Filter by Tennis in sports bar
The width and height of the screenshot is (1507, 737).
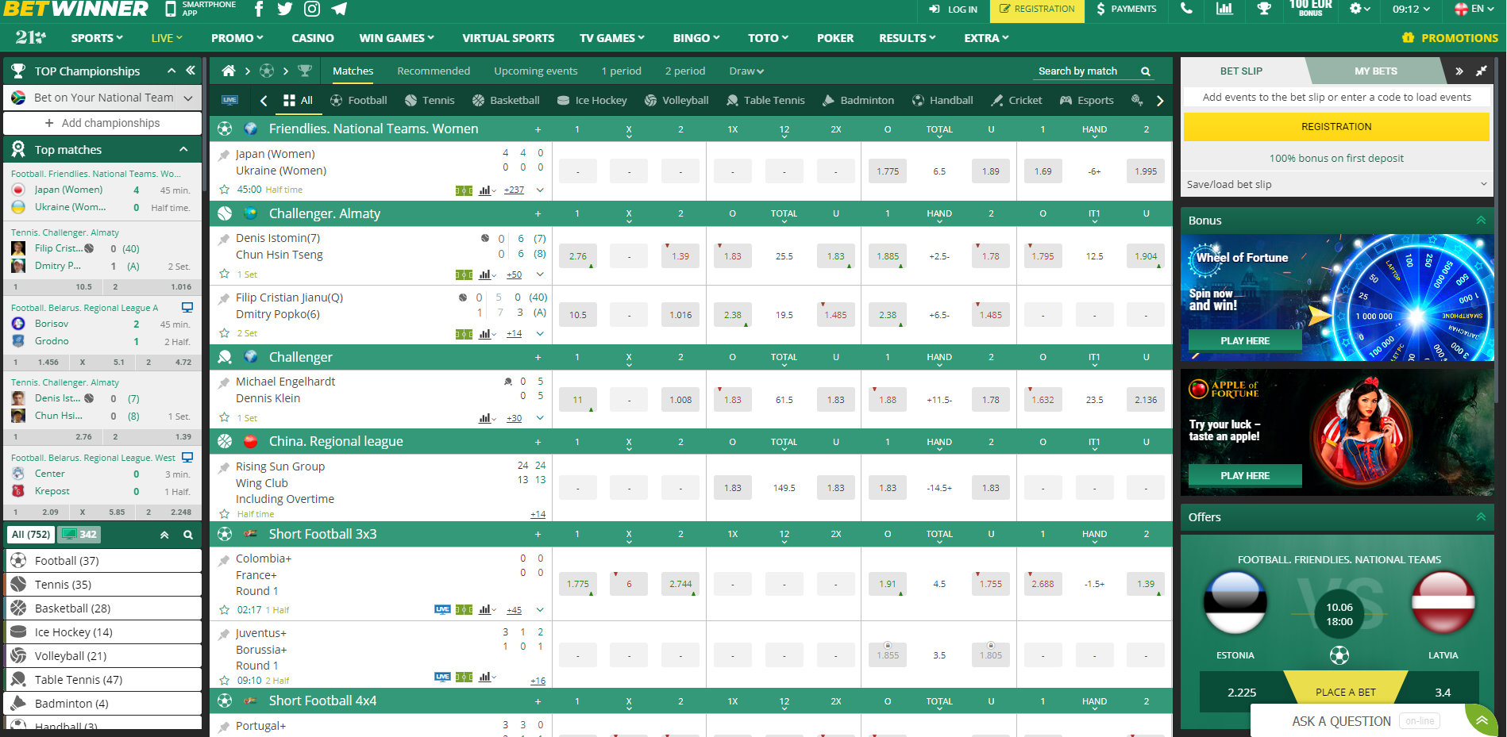tap(430, 100)
